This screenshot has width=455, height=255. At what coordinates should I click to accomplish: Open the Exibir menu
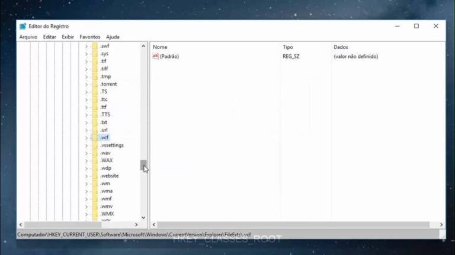coord(68,37)
